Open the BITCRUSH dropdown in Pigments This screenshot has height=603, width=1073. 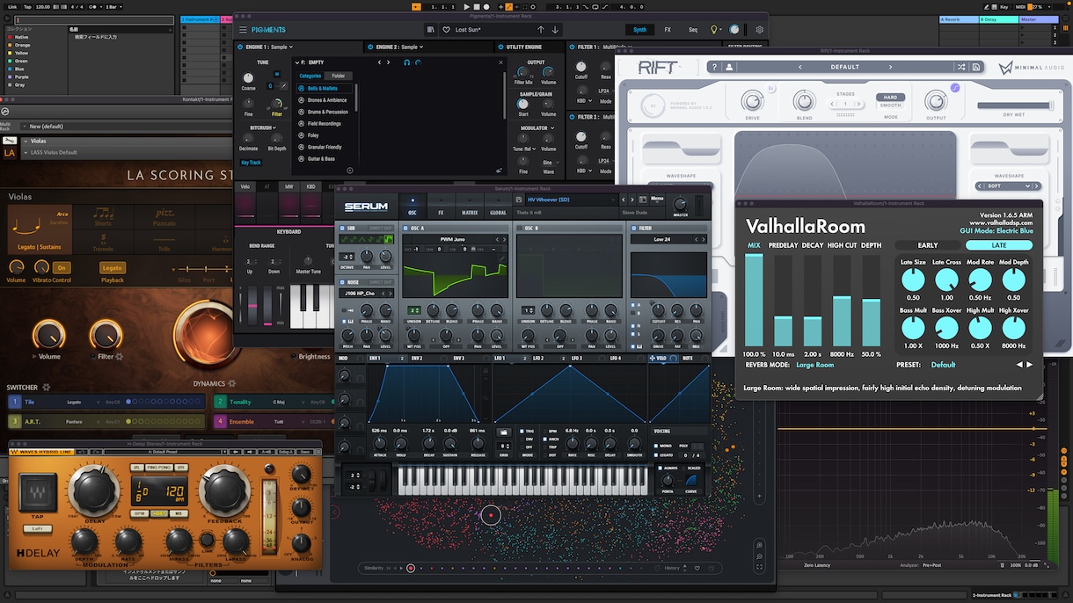(264, 127)
